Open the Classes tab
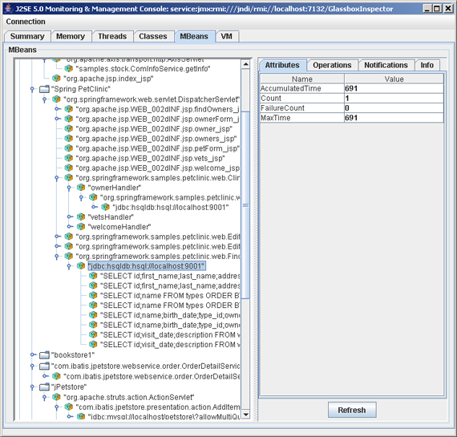 tap(153, 36)
